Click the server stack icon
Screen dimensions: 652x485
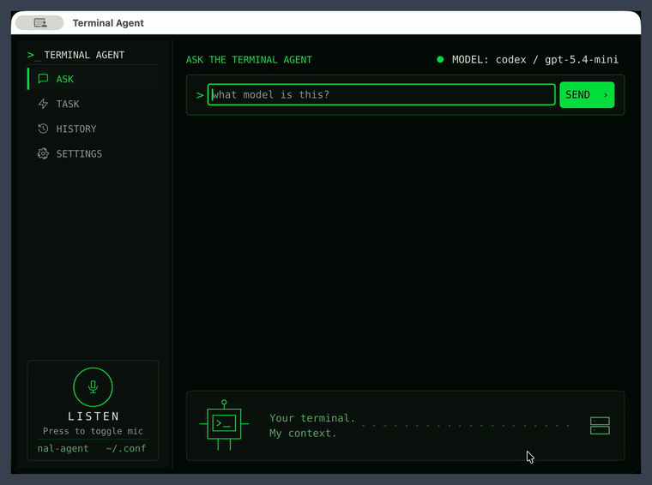(x=600, y=426)
